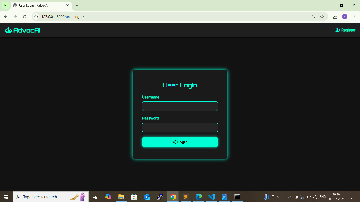Image resolution: width=360 pixels, height=202 pixels.
Task: Open volume control in tray
Action: coord(315,197)
